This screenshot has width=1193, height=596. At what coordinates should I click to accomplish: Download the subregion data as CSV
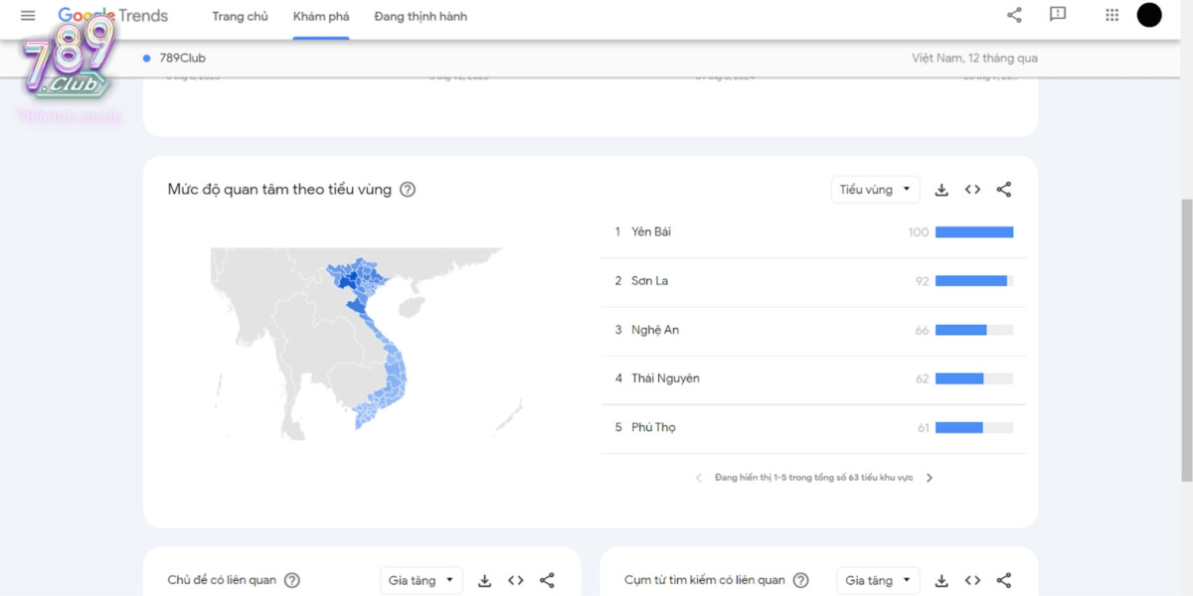pyautogui.click(x=941, y=189)
